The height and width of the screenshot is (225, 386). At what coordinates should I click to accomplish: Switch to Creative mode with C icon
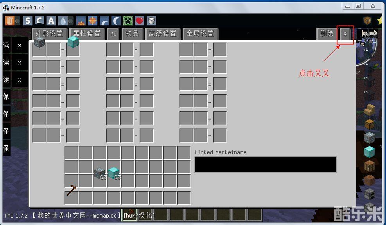39,21
